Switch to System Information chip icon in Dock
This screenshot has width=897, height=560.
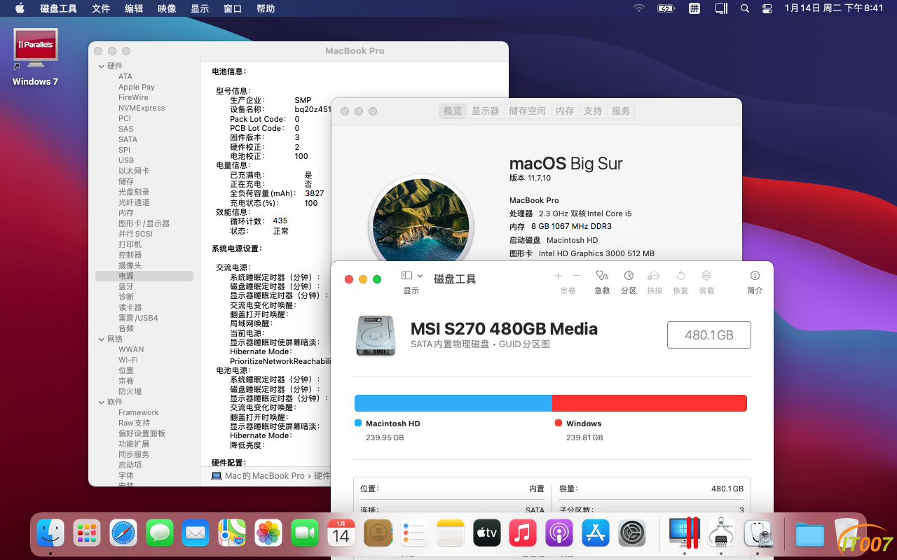click(x=720, y=533)
